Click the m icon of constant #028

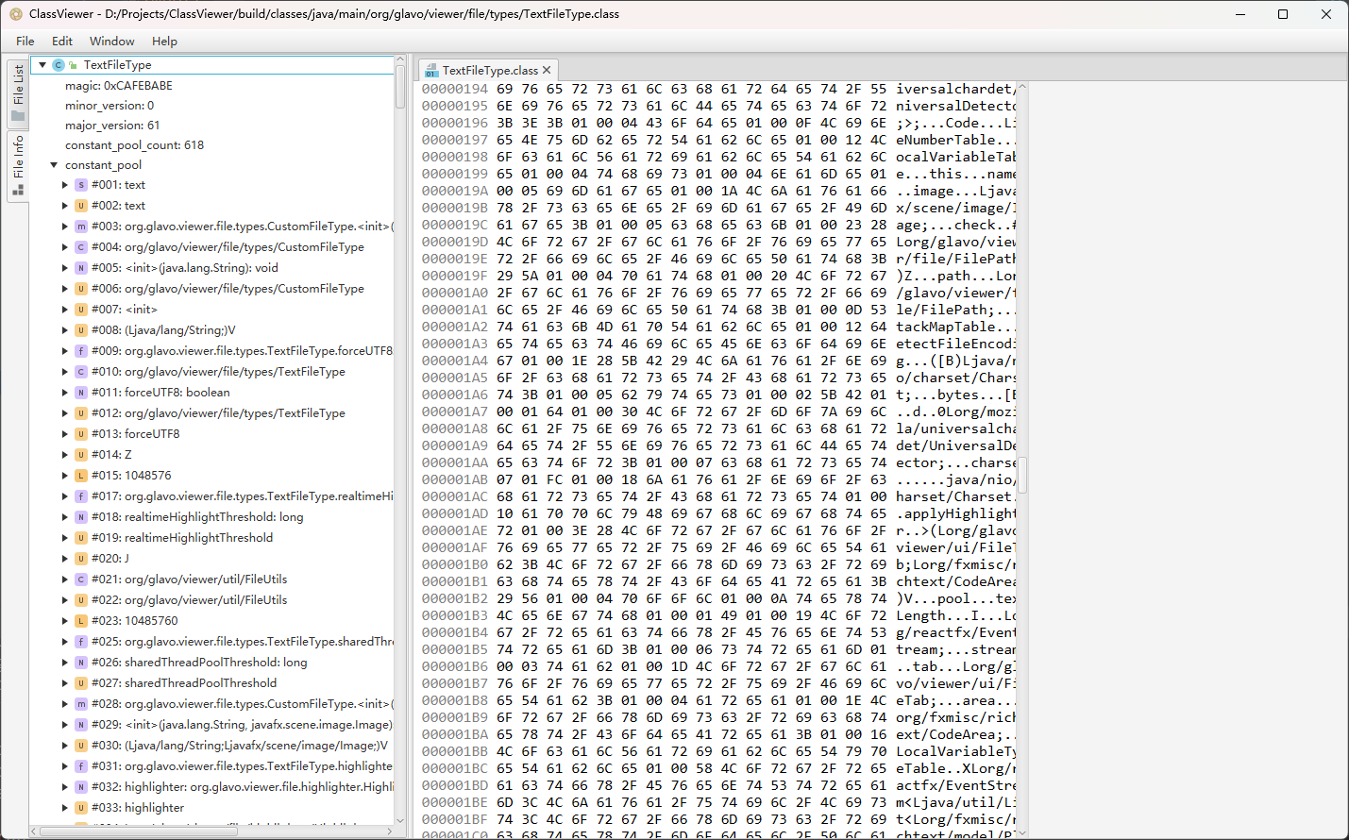pos(81,704)
